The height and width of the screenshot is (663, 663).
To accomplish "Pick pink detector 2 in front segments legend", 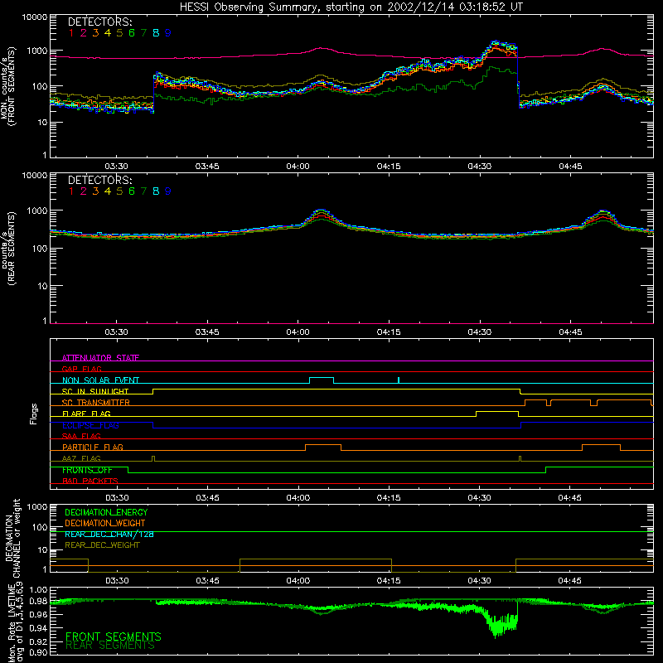I will click(84, 33).
